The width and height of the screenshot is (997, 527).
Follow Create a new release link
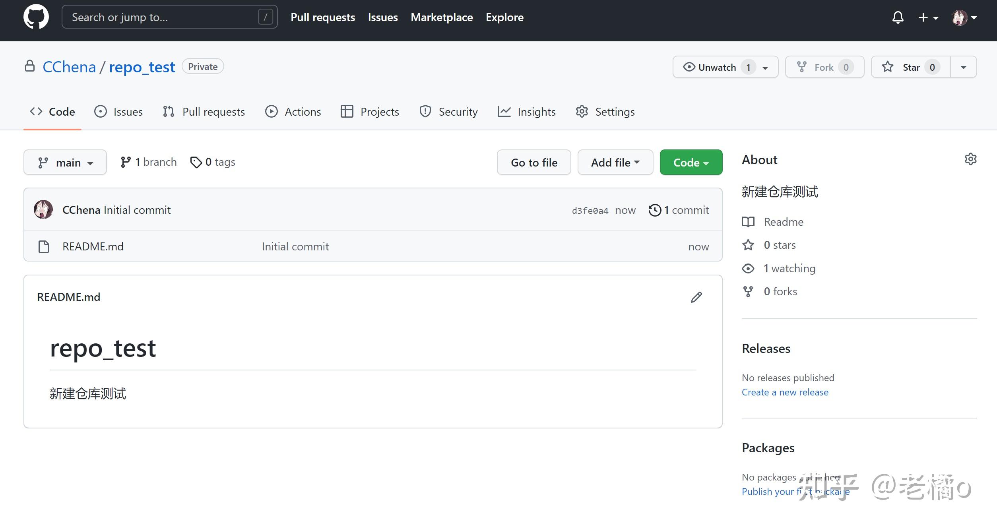click(785, 392)
